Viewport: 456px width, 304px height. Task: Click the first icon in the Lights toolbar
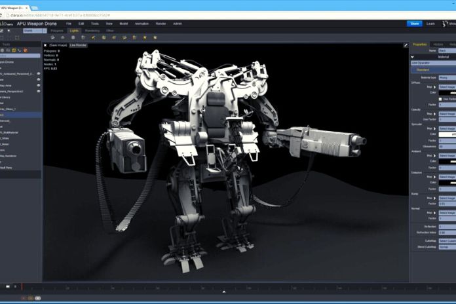pyautogui.click(x=52, y=37)
